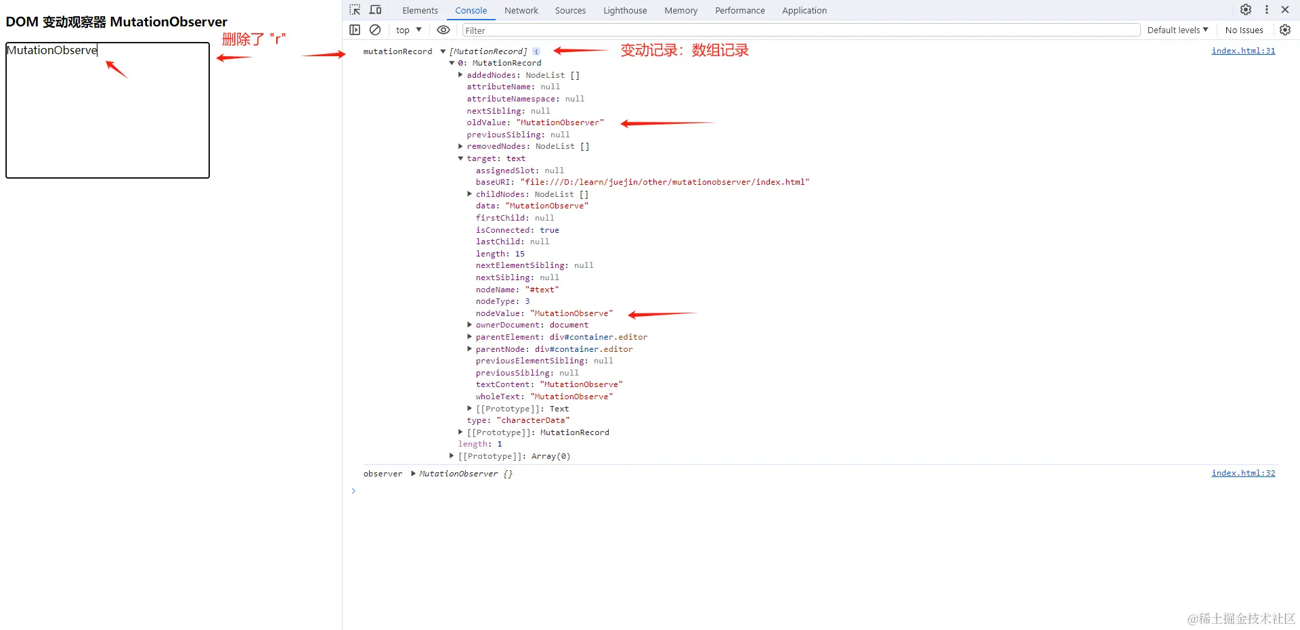
Task: Click the isConnected: true property
Action: [x=517, y=230]
